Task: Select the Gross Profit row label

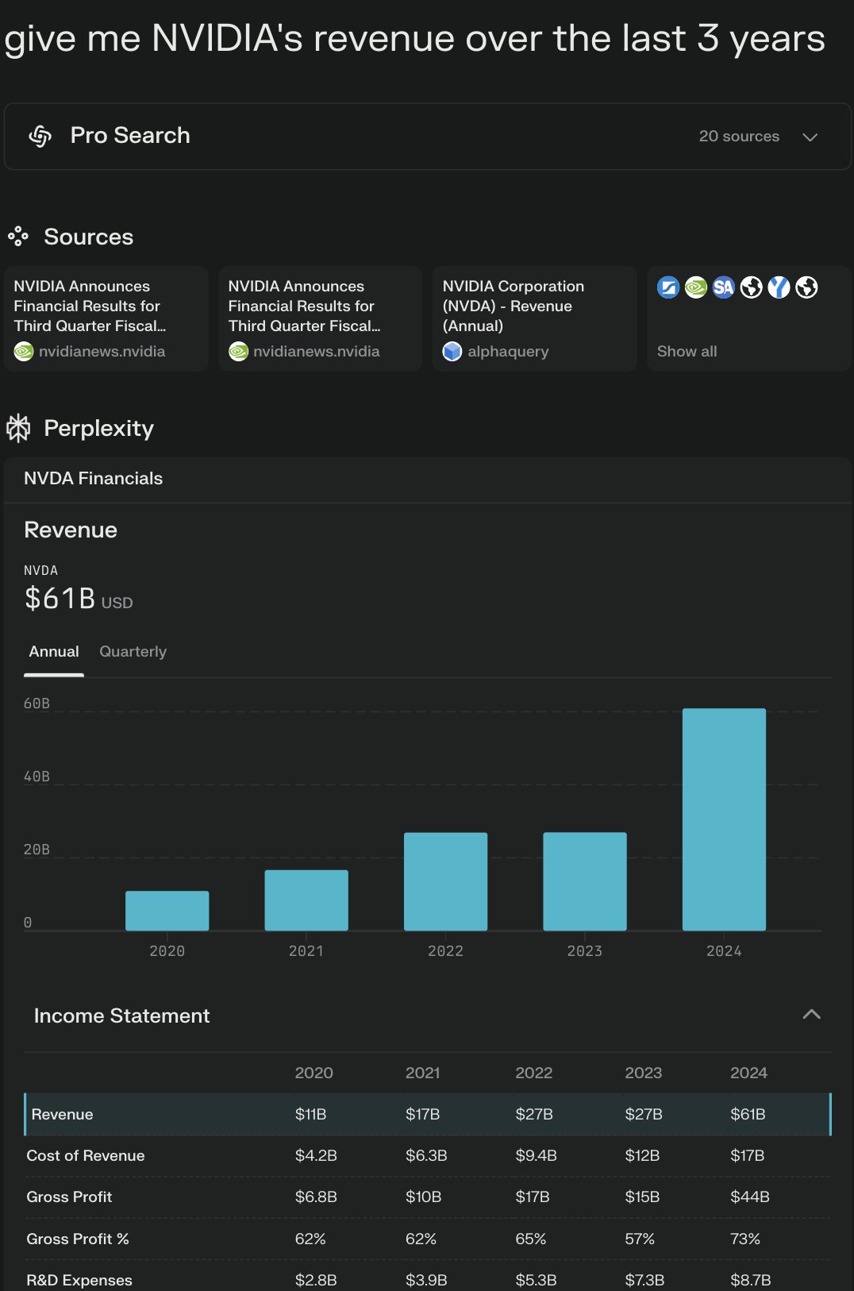Action: pyautogui.click(x=69, y=1197)
